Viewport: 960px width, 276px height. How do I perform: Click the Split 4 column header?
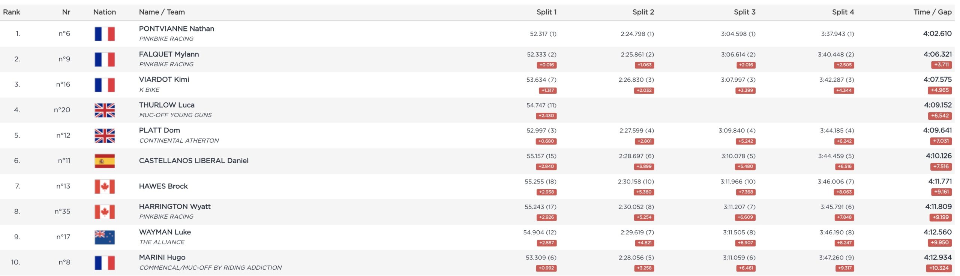pos(843,12)
